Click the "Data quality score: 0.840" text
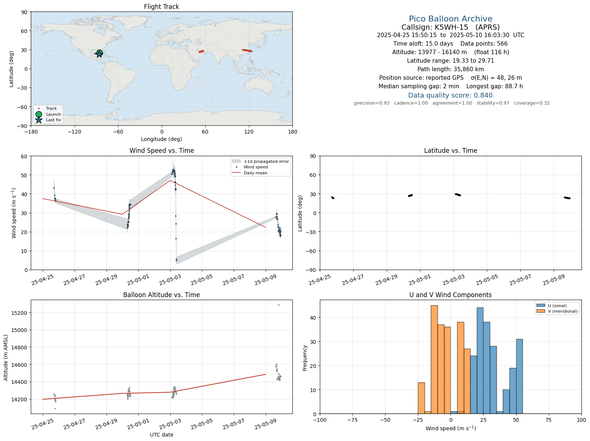Image resolution: width=590 pixels, height=441 pixels. tap(450, 95)
